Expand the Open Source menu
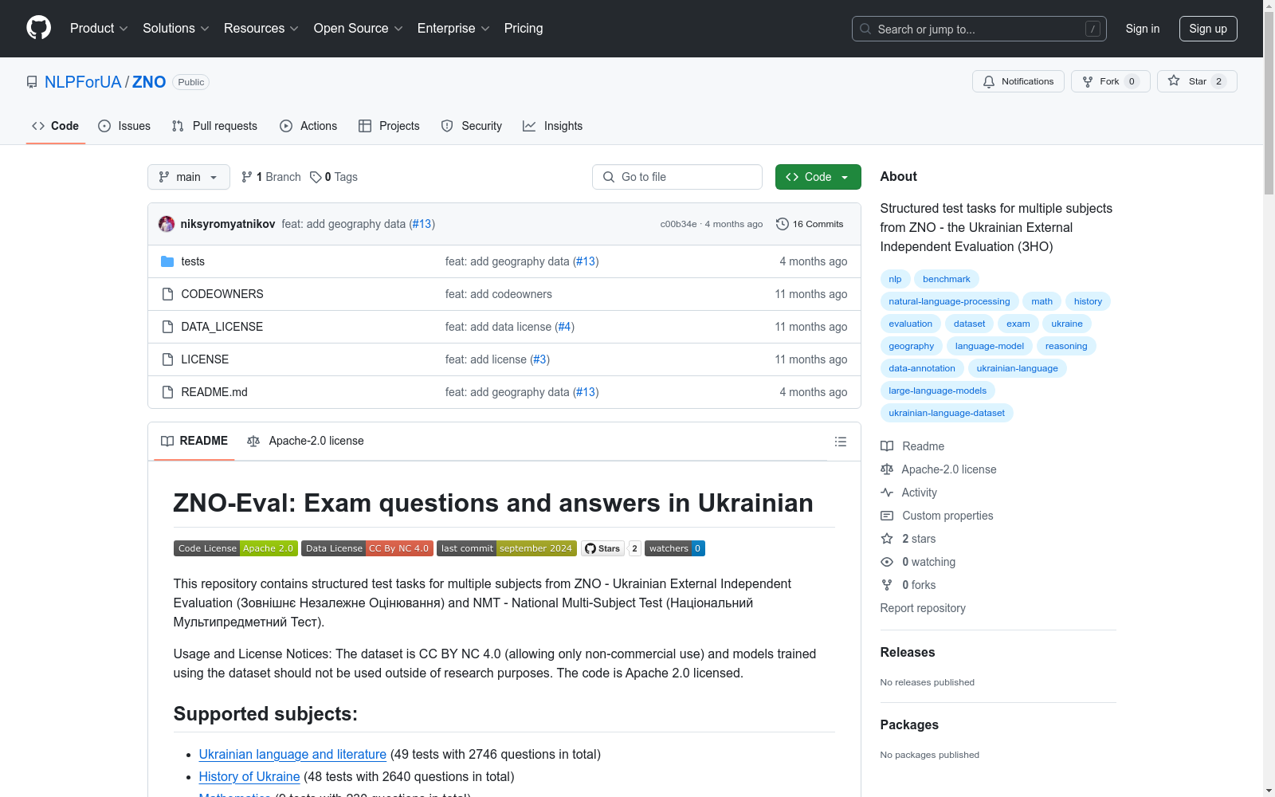The height and width of the screenshot is (797, 1275). (x=359, y=28)
